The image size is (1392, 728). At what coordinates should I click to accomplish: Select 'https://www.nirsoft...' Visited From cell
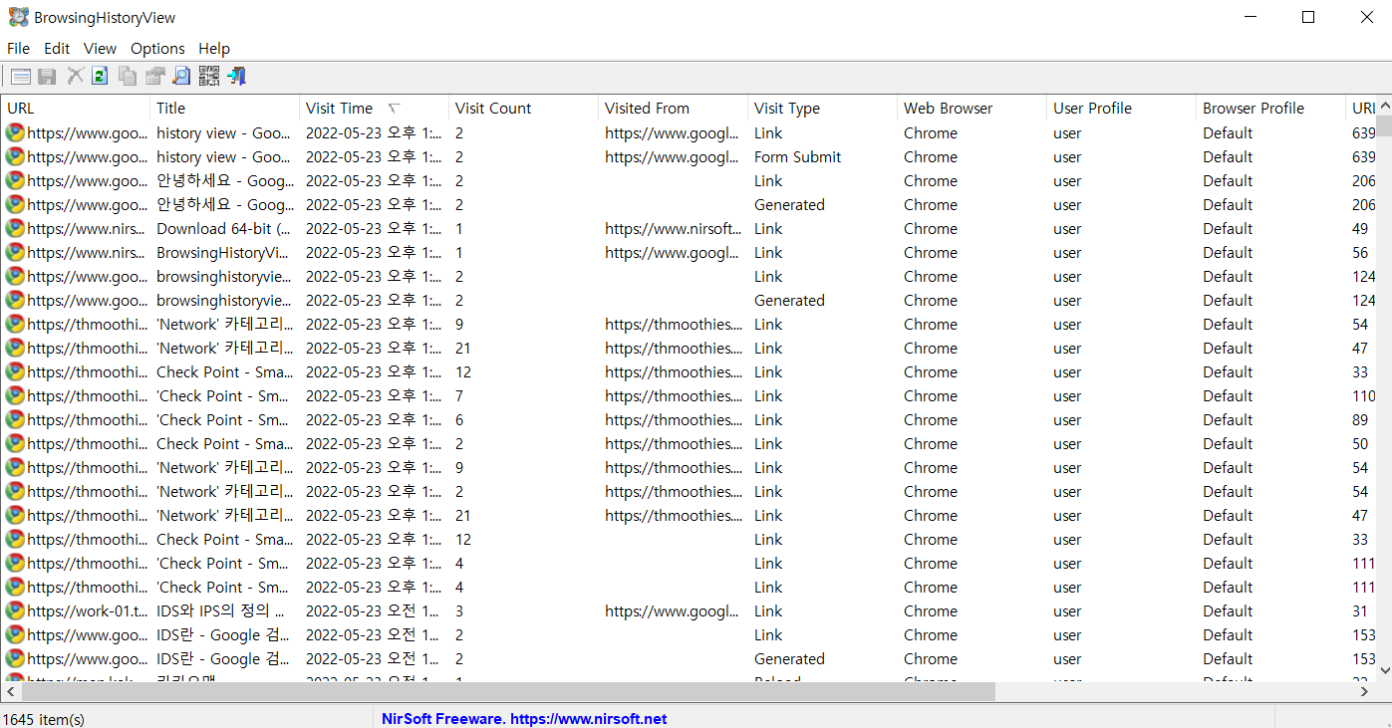[673, 228]
